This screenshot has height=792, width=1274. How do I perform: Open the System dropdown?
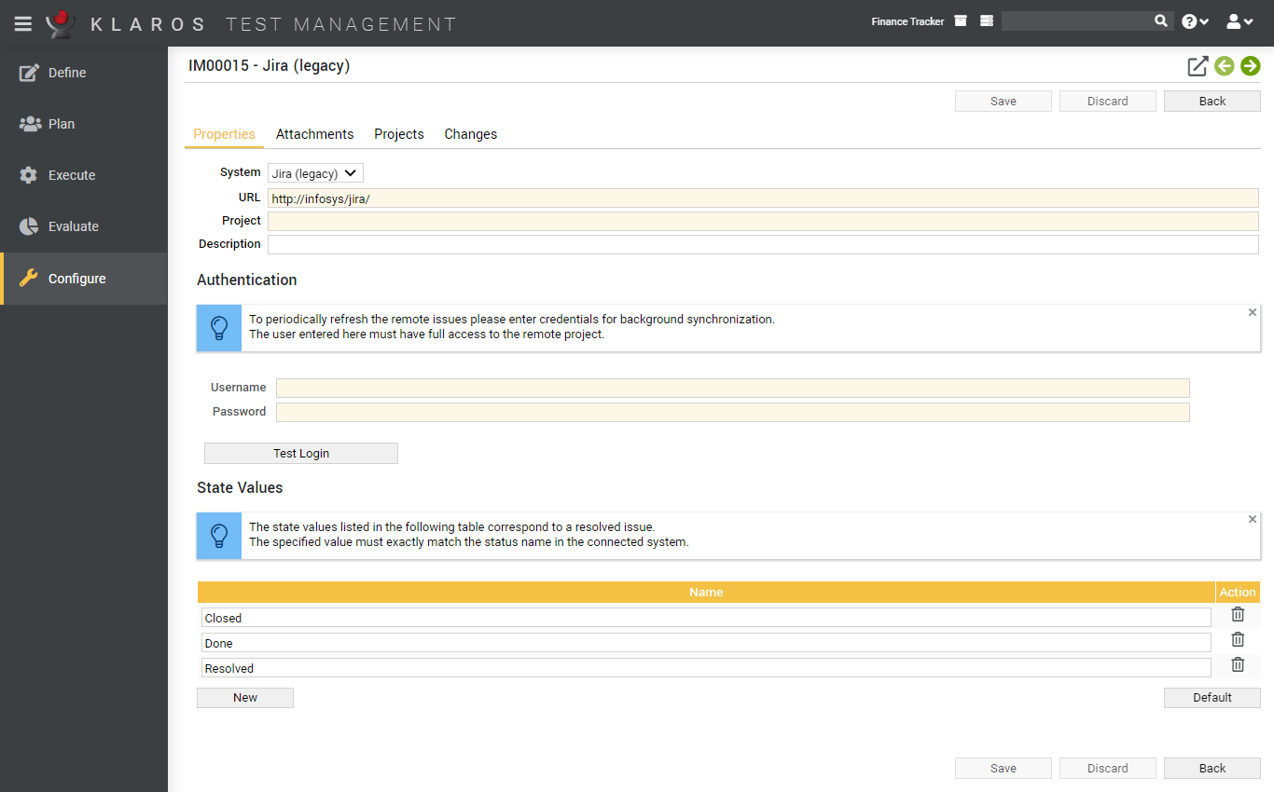314,172
